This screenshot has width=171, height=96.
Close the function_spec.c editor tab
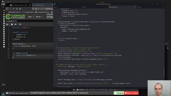tap(135, 7)
